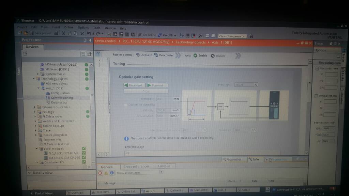Switch to the Cross-references tab
This screenshot has height=196, width=349.
[136, 166]
